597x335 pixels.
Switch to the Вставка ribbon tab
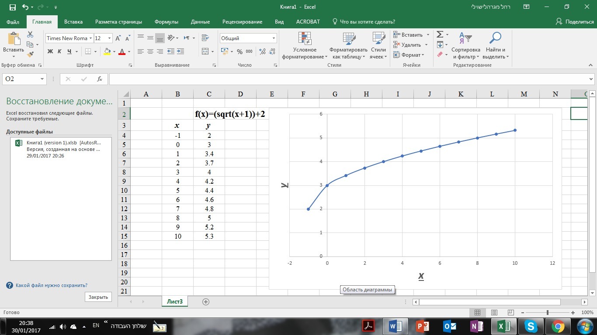tap(73, 22)
